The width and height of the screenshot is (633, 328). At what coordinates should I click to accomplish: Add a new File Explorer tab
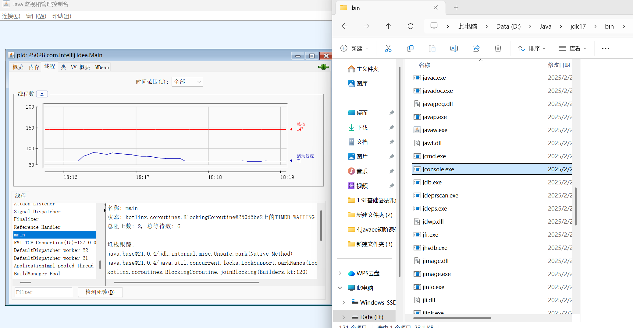[456, 8]
